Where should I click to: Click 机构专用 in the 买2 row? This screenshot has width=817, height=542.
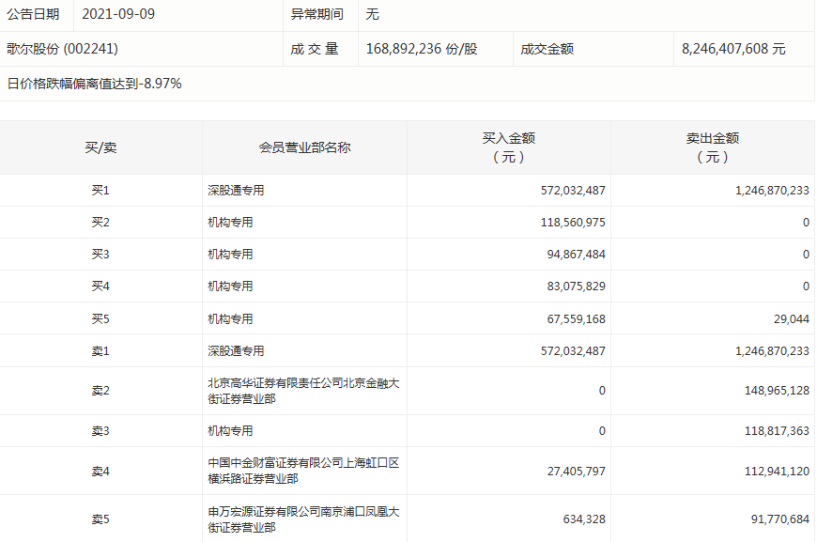coord(226,222)
